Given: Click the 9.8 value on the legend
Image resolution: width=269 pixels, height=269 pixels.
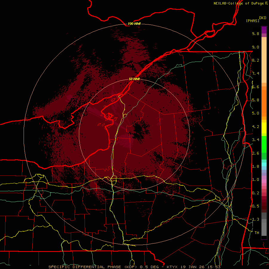Looking at the screenshot, I should [256, 33].
